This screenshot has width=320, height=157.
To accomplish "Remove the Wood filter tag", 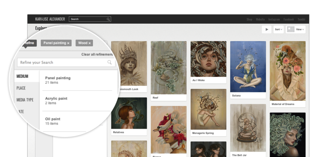I will coord(90,43).
